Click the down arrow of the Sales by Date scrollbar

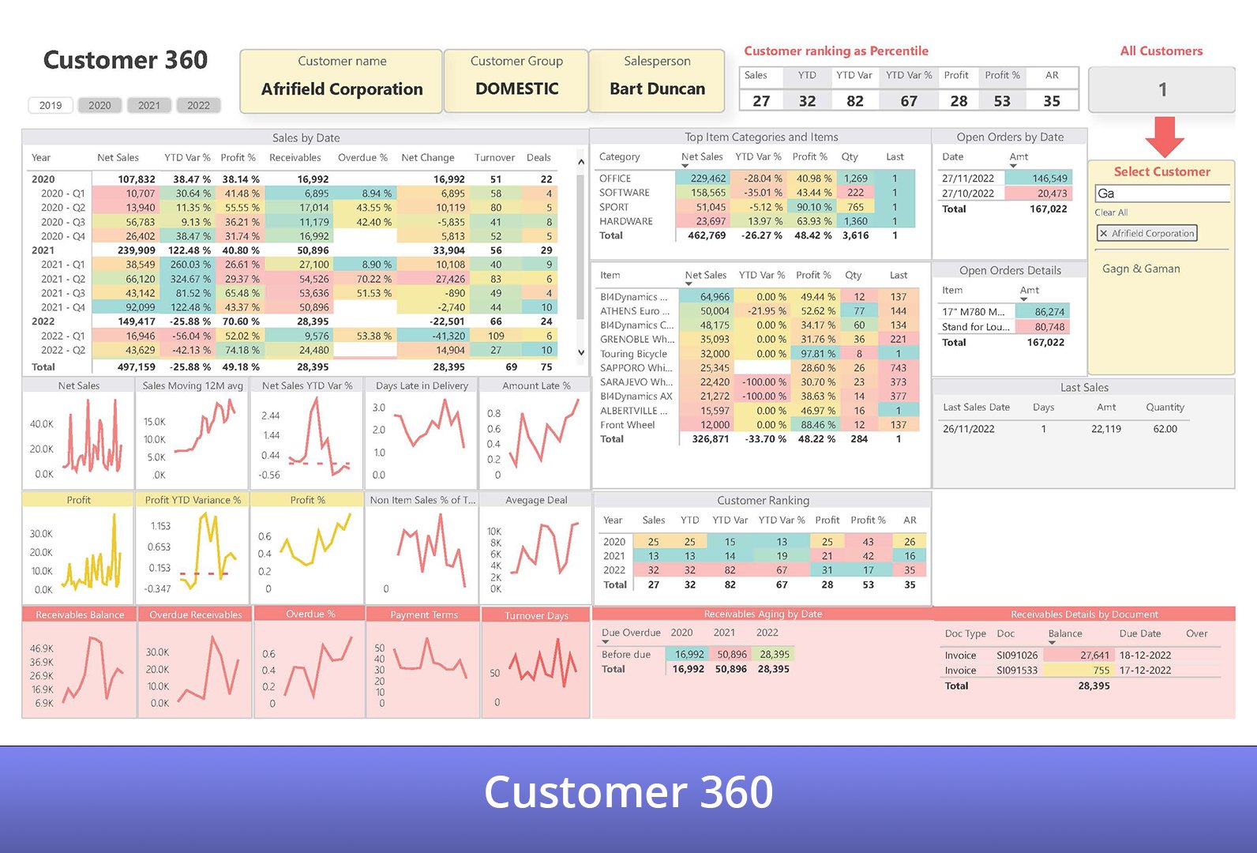[x=581, y=353]
